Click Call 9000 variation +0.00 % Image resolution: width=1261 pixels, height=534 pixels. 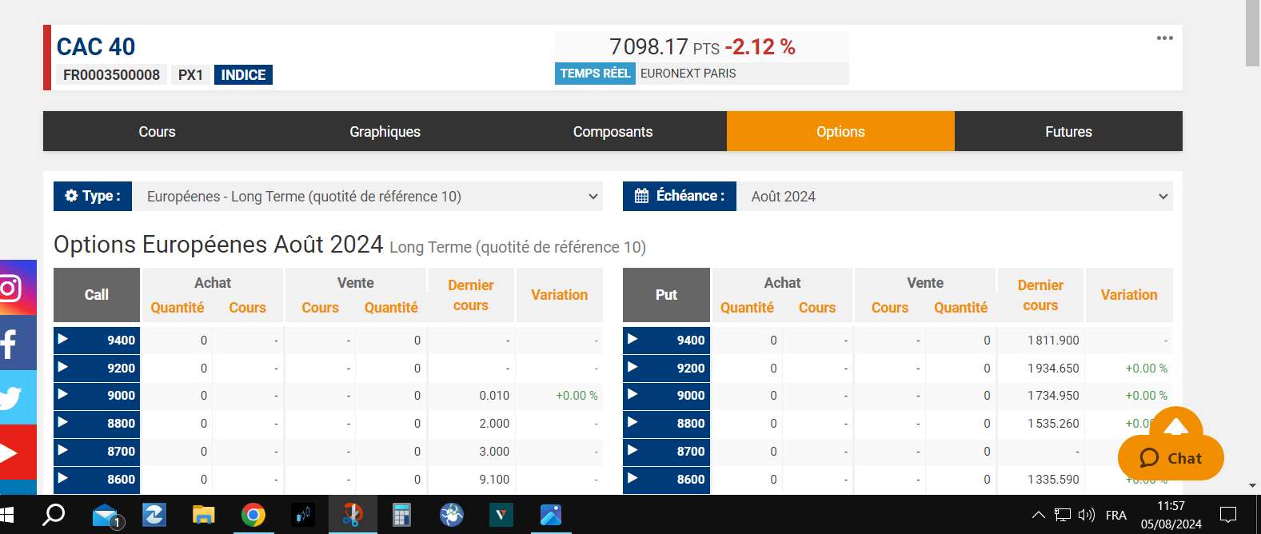pos(577,395)
